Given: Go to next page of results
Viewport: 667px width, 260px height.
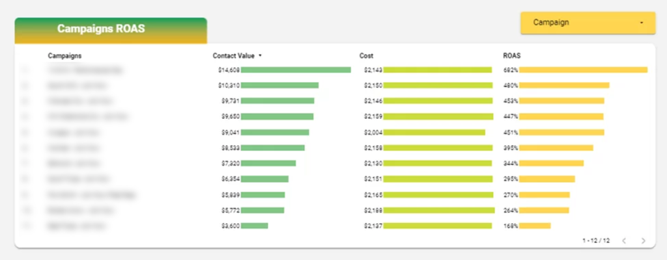Looking at the screenshot, I should coord(644,240).
